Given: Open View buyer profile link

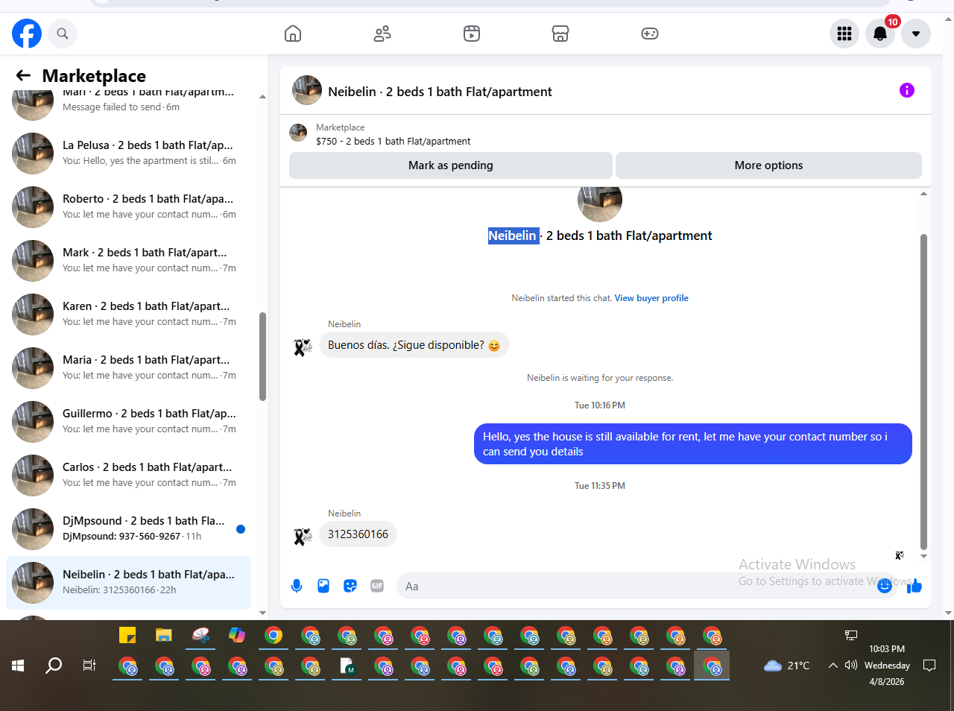Looking at the screenshot, I should [651, 298].
